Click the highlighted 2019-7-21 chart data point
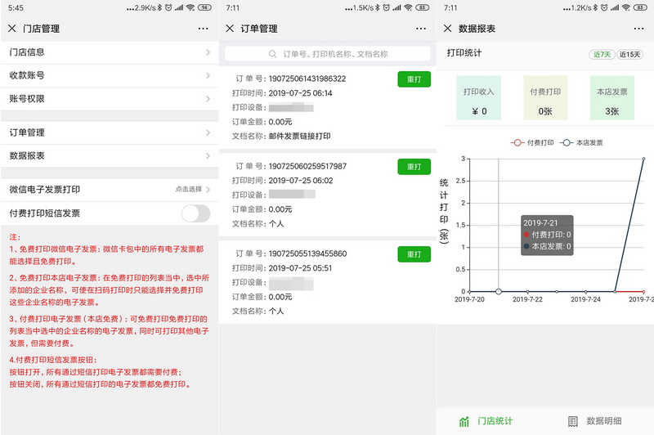 (x=499, y=292)
